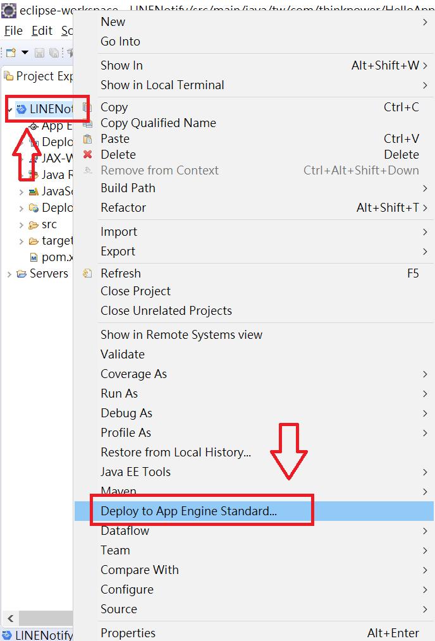
Task: Expand the Servers project
Action: point(9,274)
